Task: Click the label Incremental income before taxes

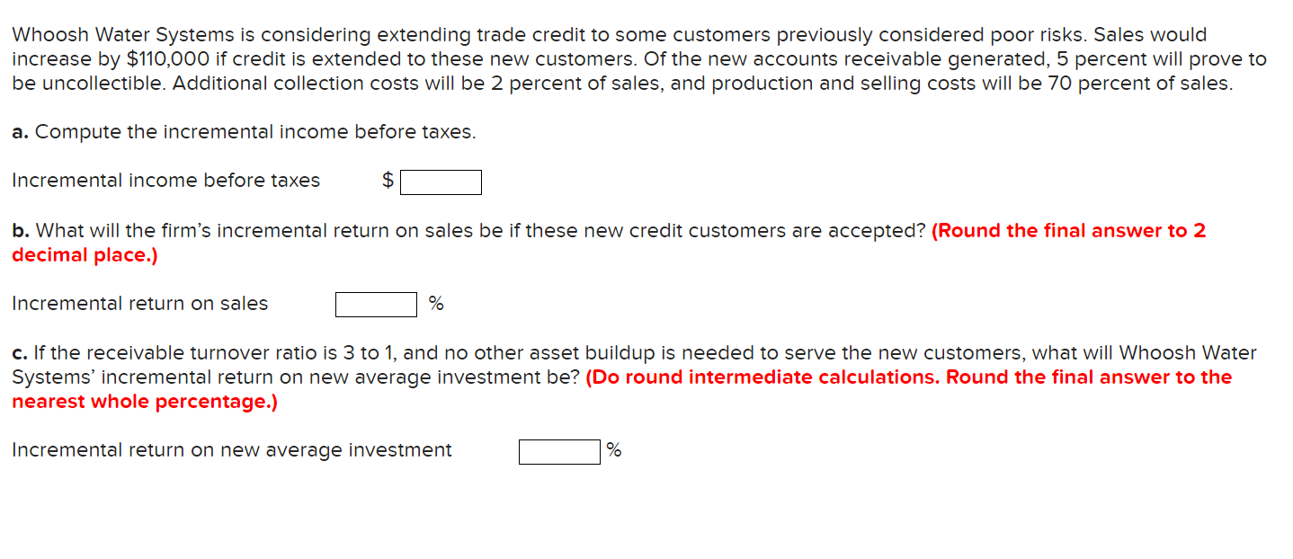Action: click(x=165, y=180)
